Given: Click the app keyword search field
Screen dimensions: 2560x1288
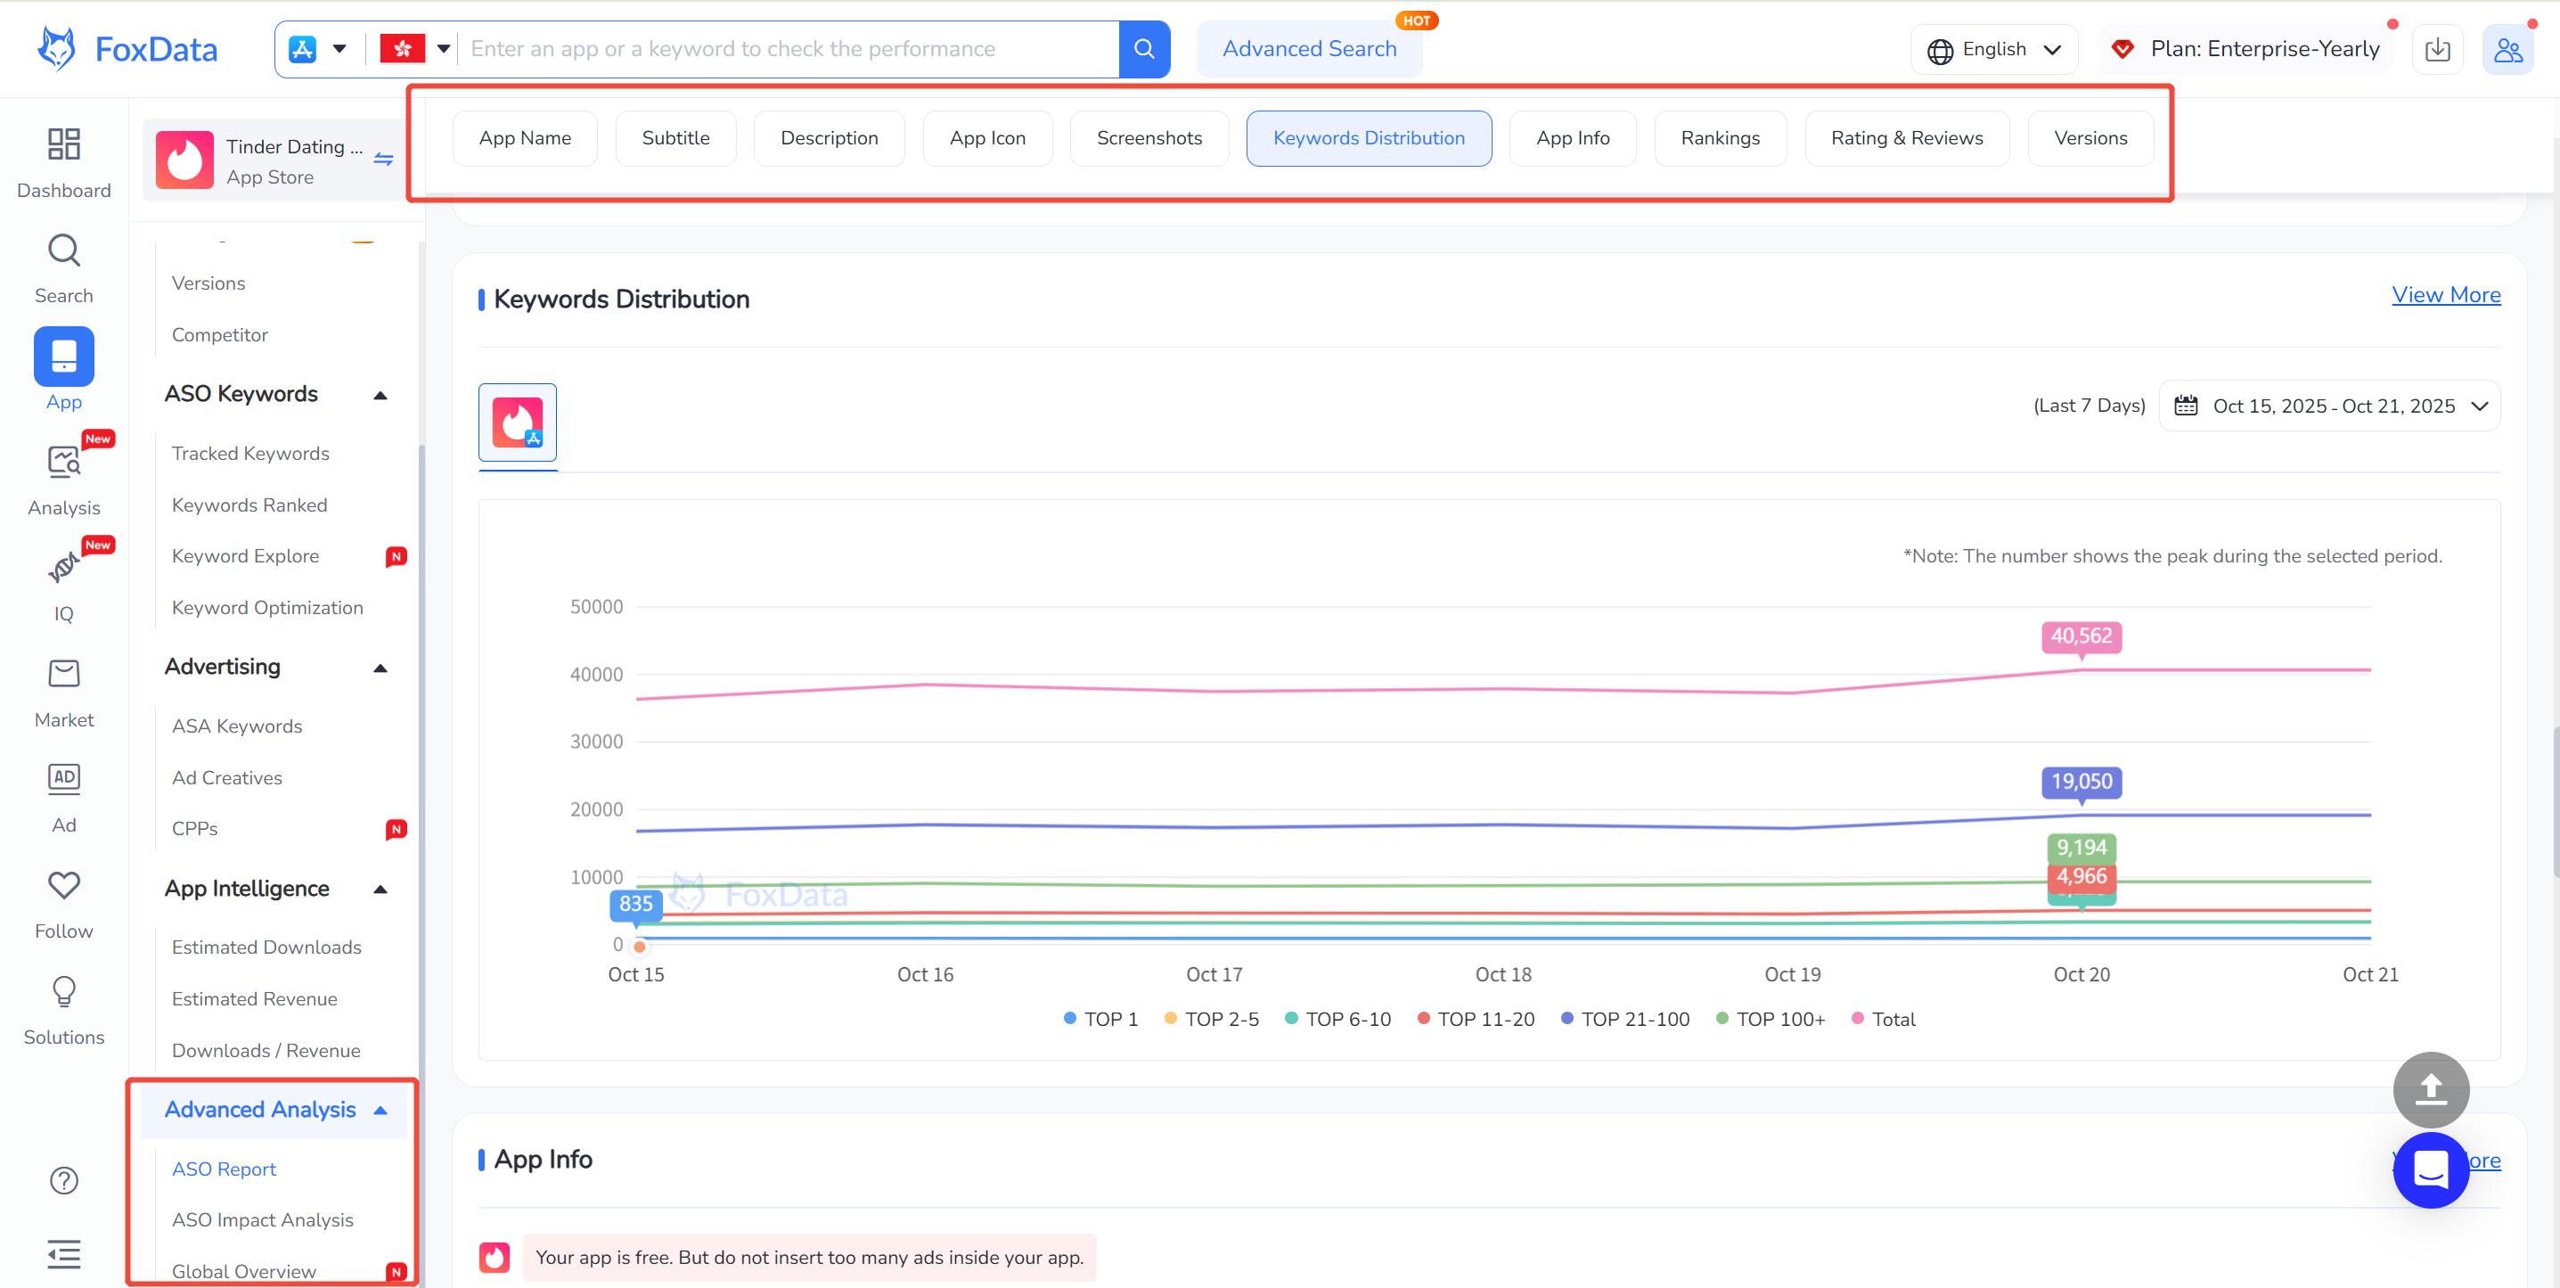Looking at the screenshot, I should coord(785,49).
